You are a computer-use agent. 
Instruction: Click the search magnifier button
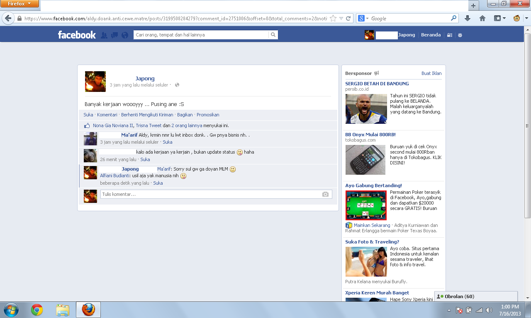click(273, 35)
